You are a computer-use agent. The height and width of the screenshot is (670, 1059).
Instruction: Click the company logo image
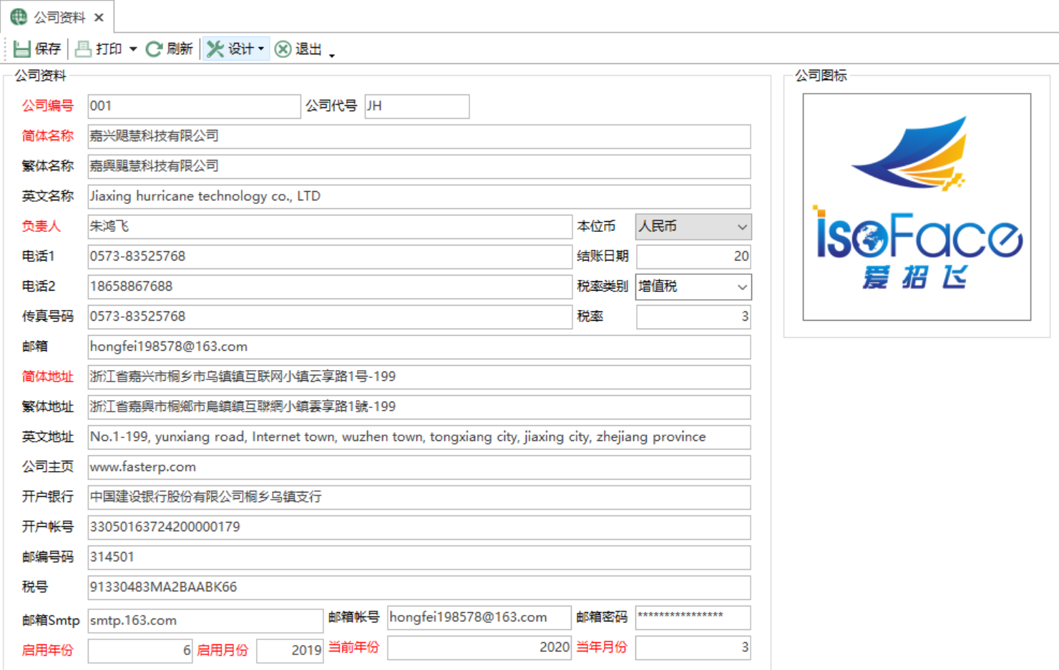pos(917,207)
